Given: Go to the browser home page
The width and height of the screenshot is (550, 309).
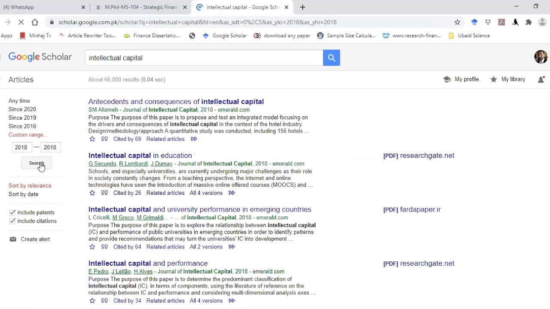Looking at the screenshot, I should point(35,22).
